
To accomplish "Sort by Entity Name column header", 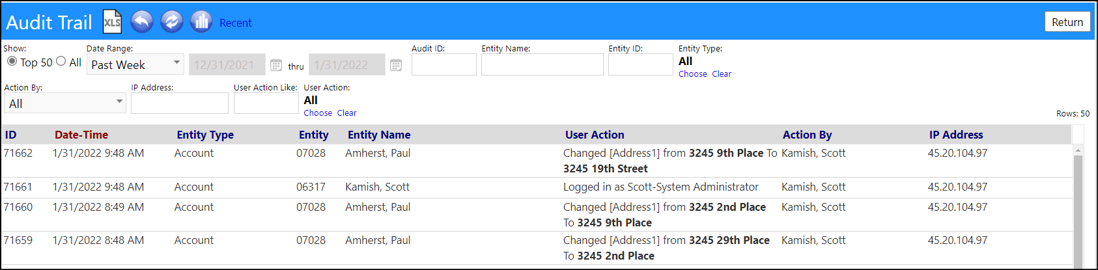I will [x=379, y=135].
